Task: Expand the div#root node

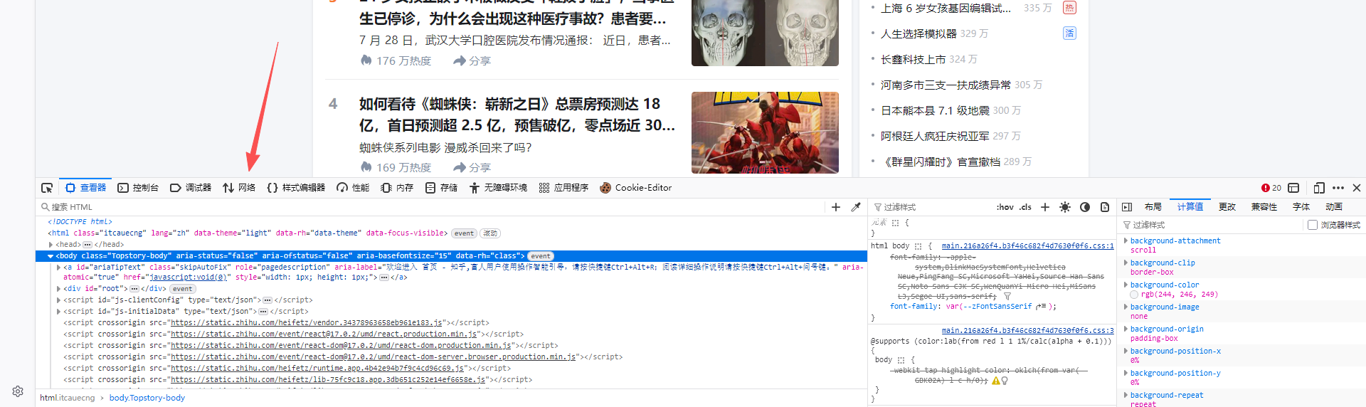Action: (58, 289)
